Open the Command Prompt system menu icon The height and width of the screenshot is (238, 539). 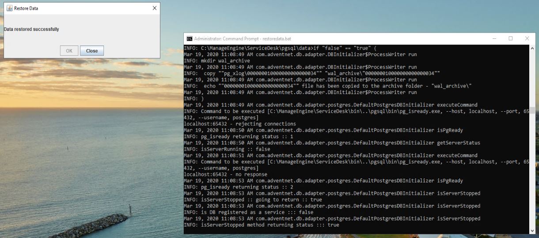(190, 38)
